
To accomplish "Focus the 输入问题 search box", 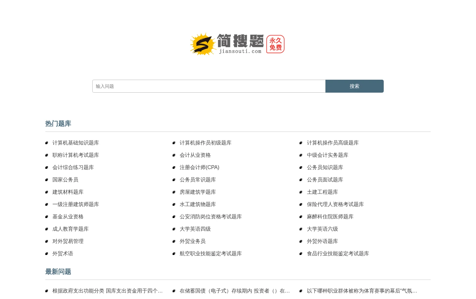I will tap(209, 86).
